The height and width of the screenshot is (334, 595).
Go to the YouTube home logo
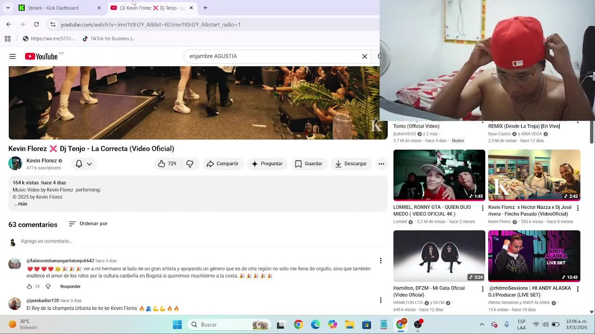point(41,57)
